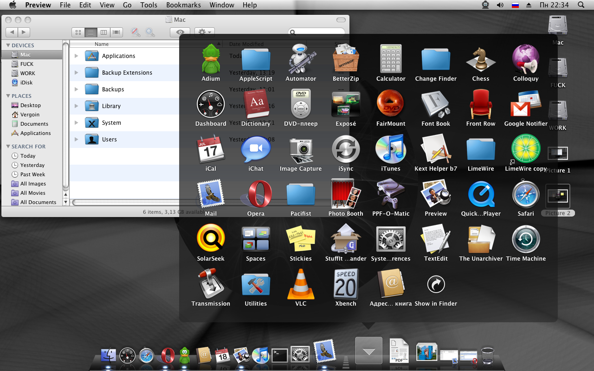Viewport: 594px width, 371px height.
Task: Open Adium from the stack grid
Action: click(211, 59)
